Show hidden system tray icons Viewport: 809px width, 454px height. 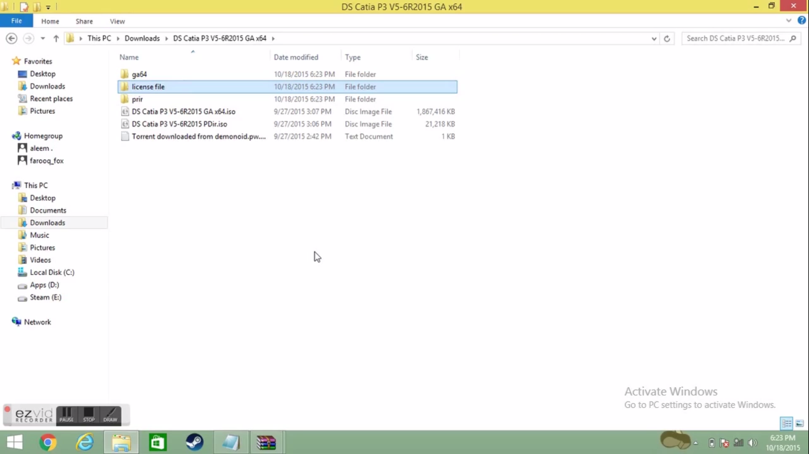695,443
